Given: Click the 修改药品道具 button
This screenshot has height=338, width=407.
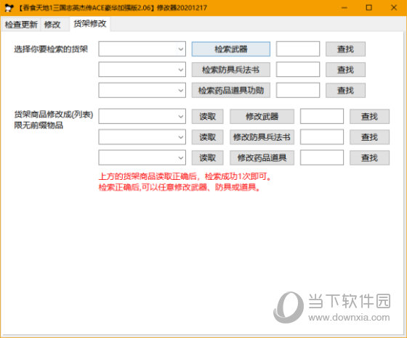Looking at the screenshot, I should (262, 157).
